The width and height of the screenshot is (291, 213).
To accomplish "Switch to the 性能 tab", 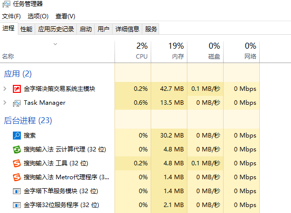I will 26,29.
